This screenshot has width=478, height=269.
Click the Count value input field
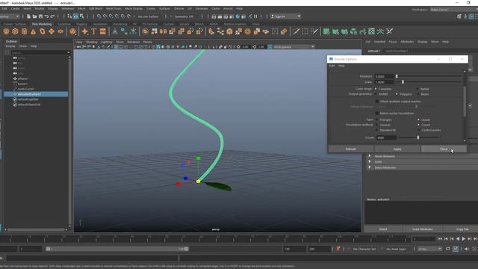[x=386, y=137]
